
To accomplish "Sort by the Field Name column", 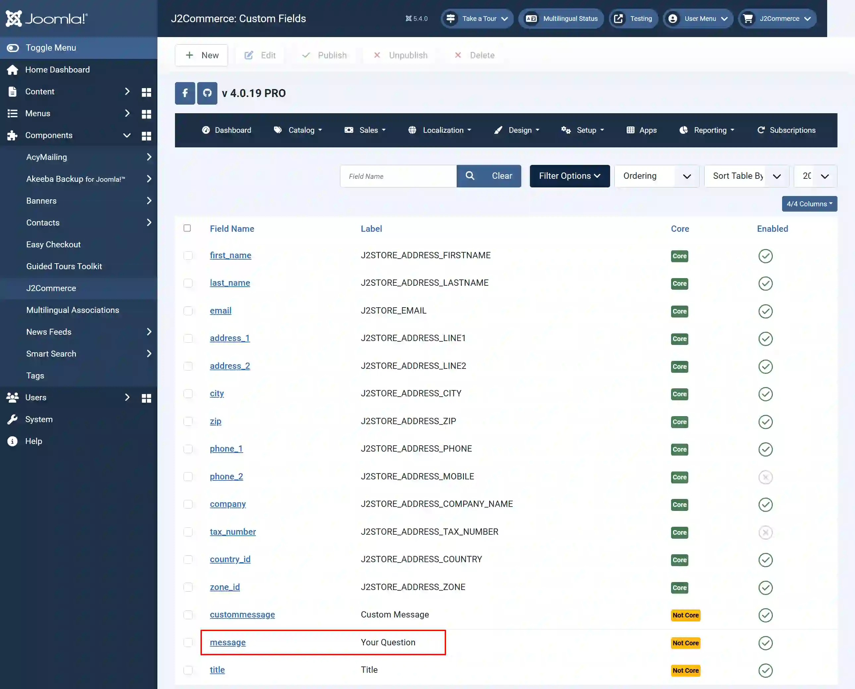I will point(232,228).
